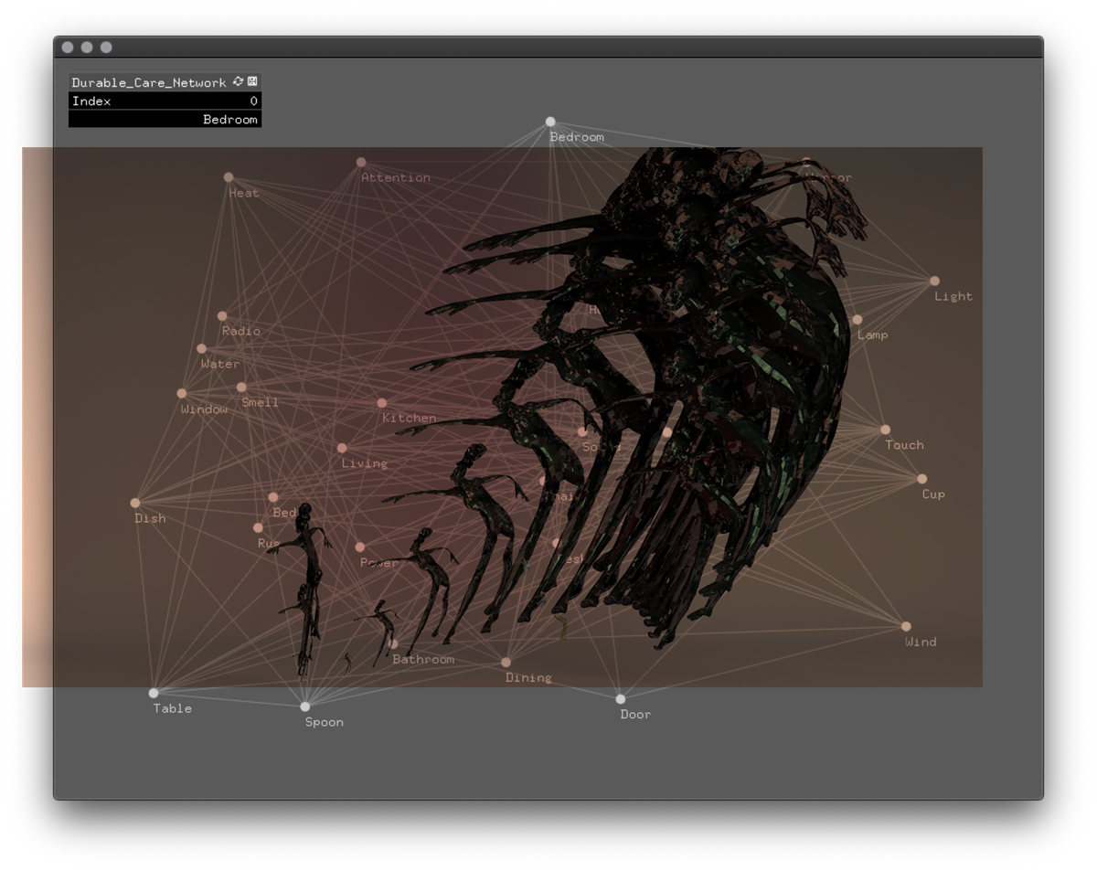Select the Bedroom node at the top

click(550, 121)
